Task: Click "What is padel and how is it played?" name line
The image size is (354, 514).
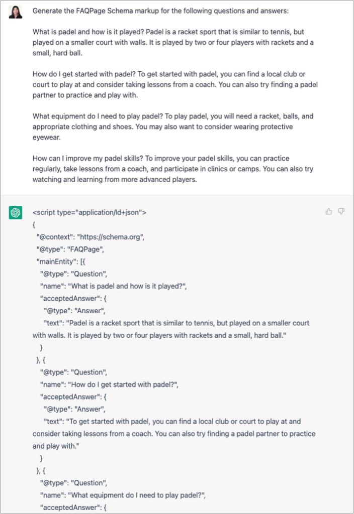Action: click(113, 286)
